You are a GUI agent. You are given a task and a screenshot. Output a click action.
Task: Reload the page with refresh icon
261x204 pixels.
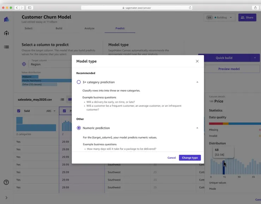tap(190, 8)
